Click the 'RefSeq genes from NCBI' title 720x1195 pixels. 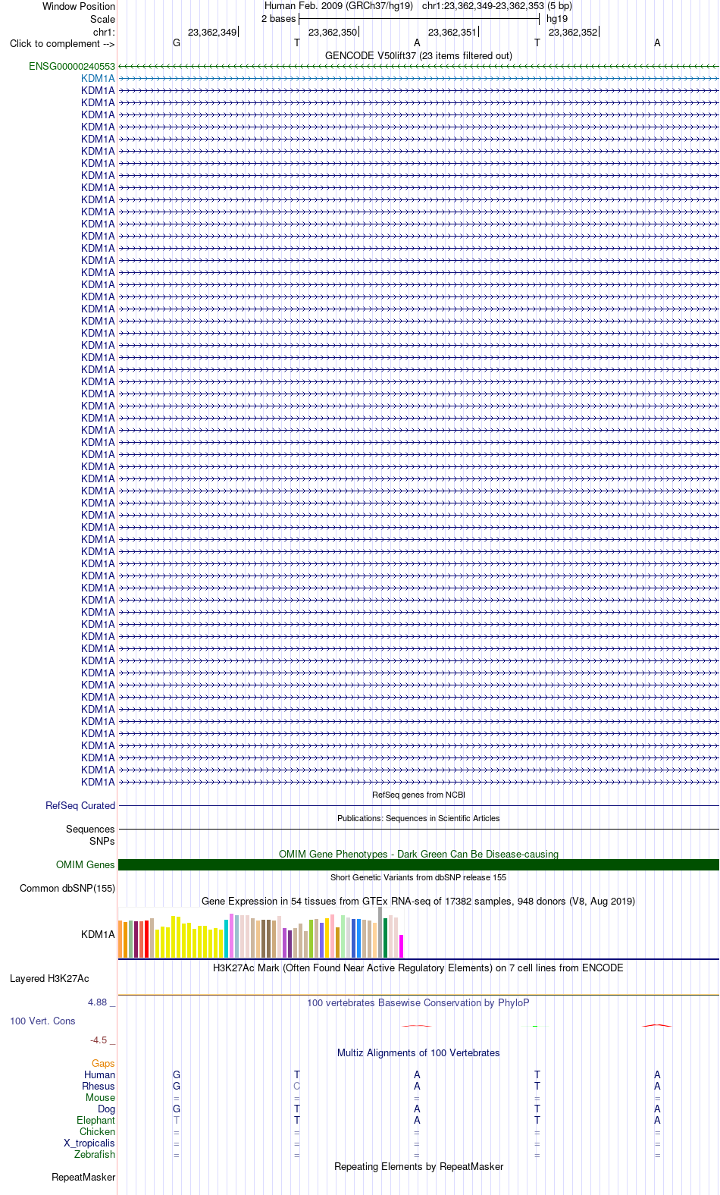pyautogui.click(x=418, y=795)
